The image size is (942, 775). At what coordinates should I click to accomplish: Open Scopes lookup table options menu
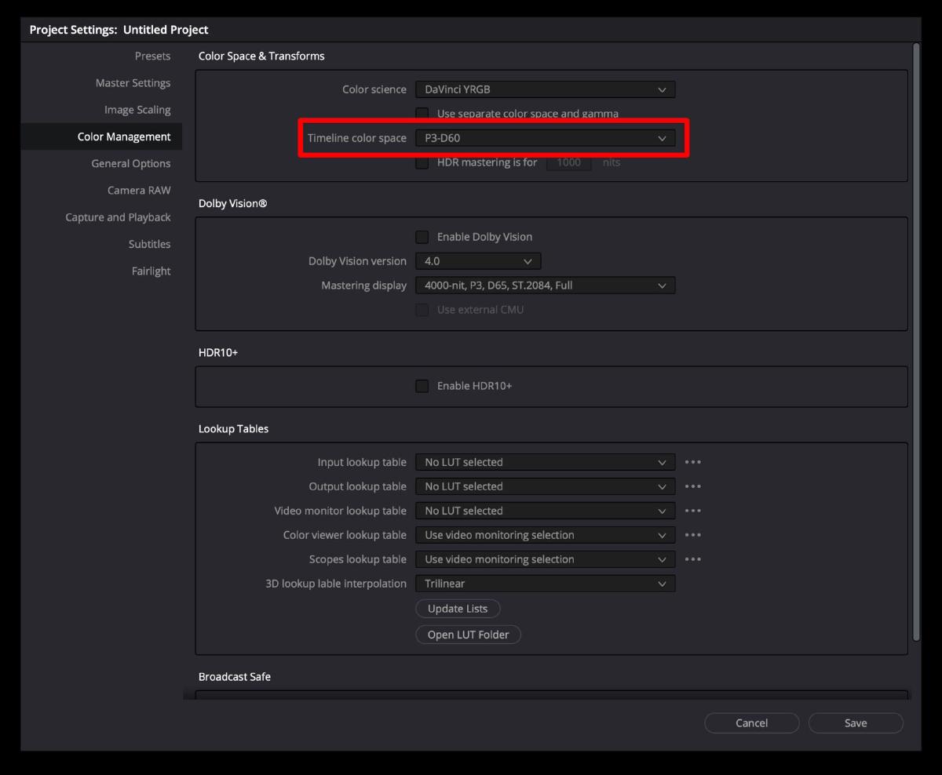tap(692, 559)
